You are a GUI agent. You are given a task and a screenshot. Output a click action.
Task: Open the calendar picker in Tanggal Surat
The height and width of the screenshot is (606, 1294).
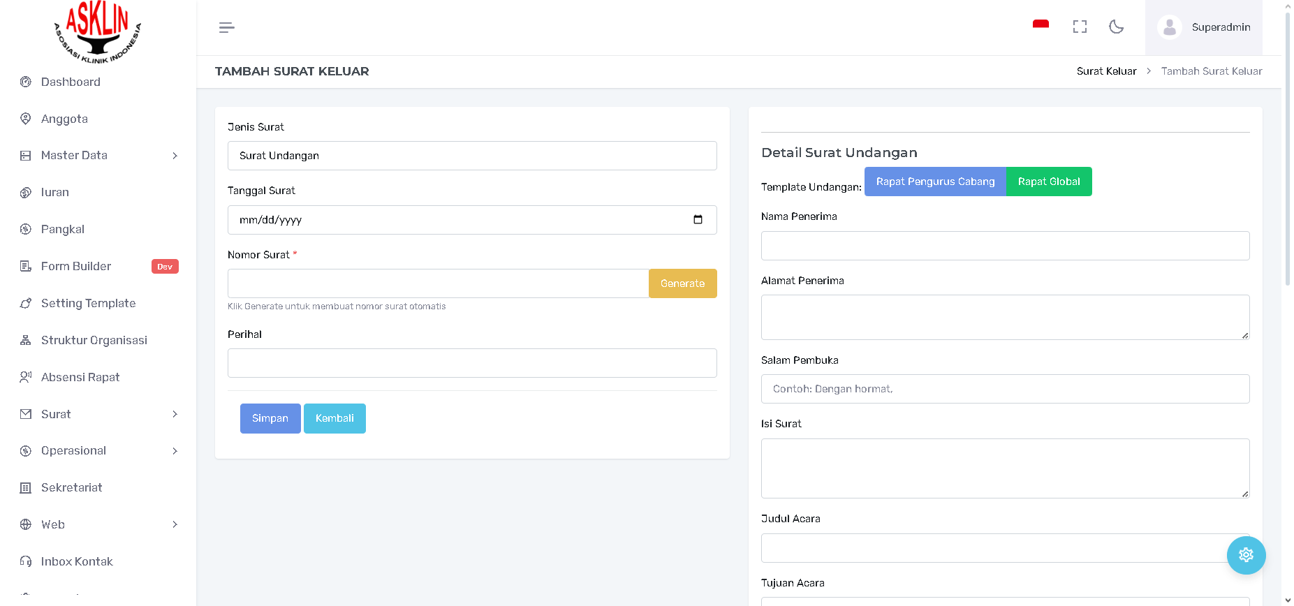(698, 220)
